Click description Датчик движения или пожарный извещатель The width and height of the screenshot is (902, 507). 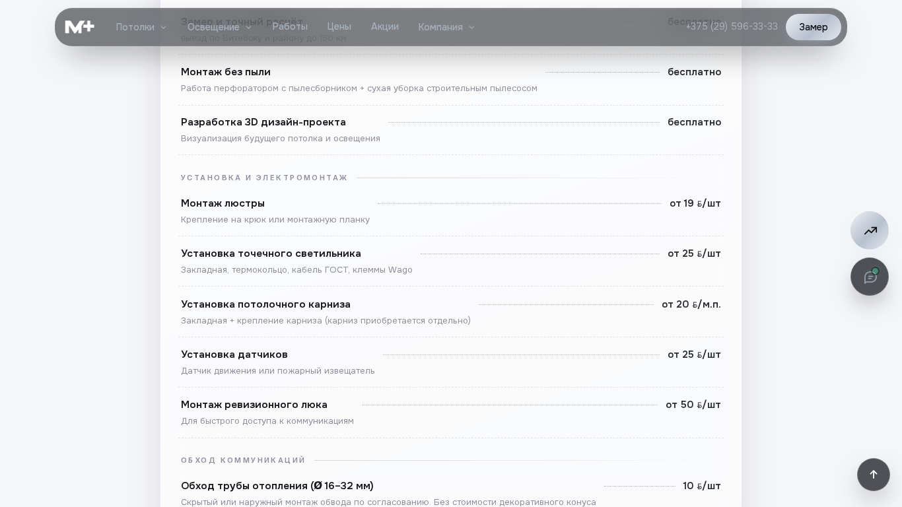click(278, 371)
